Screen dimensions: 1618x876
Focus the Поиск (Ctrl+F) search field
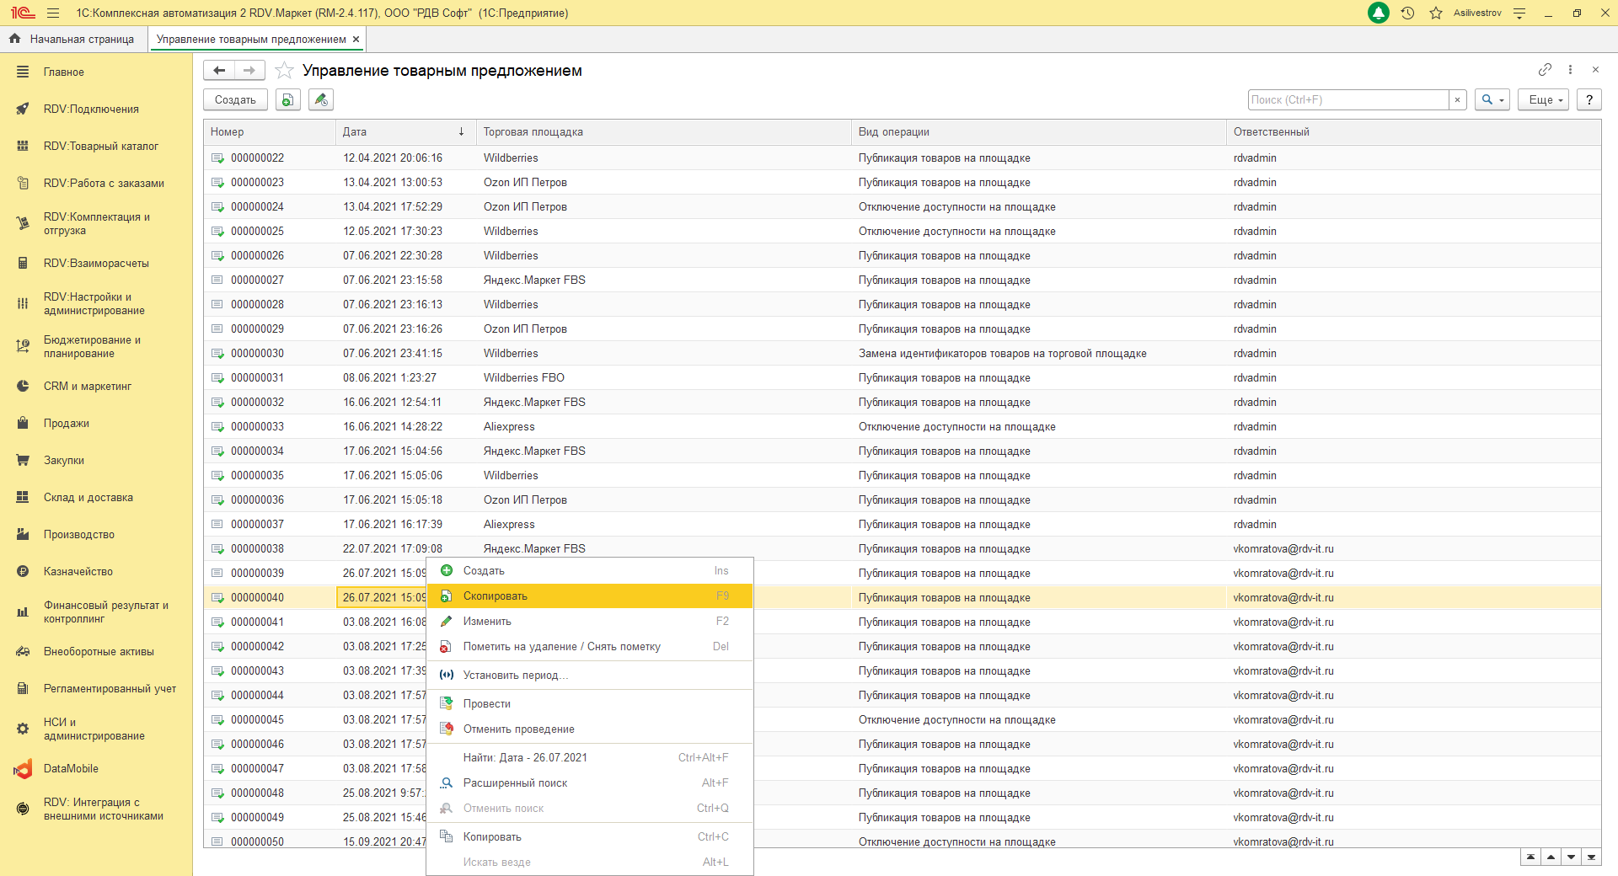(1347, 100)
